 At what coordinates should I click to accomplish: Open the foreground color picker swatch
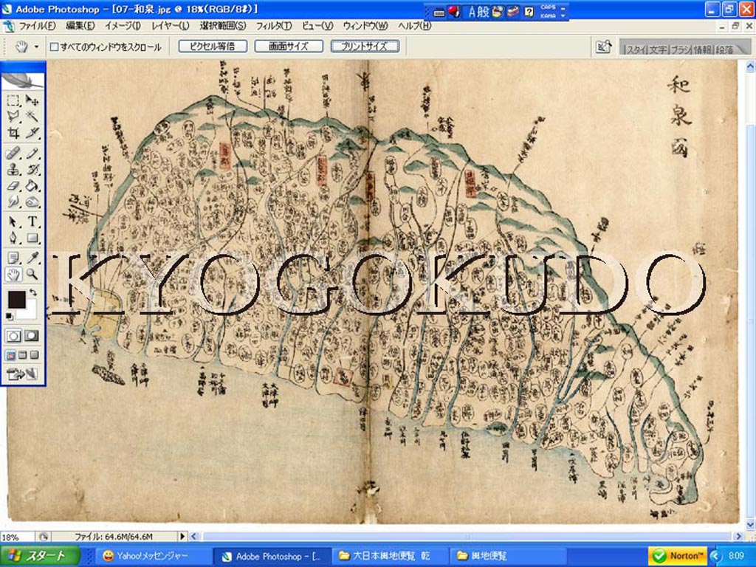pyautogui.click(x=17, y=300)
